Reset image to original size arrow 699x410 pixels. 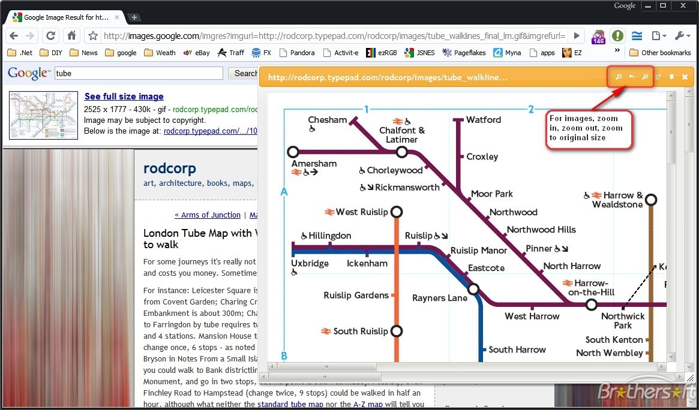(x=632, y=77)
